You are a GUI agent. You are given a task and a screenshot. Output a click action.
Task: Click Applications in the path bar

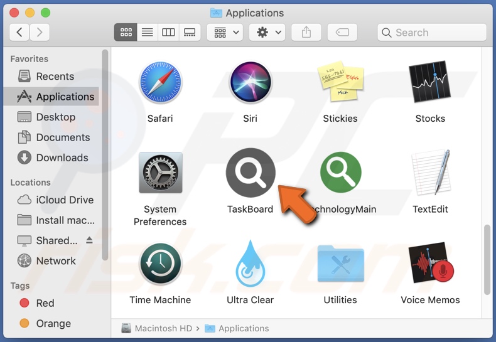[x=237, y=328]
